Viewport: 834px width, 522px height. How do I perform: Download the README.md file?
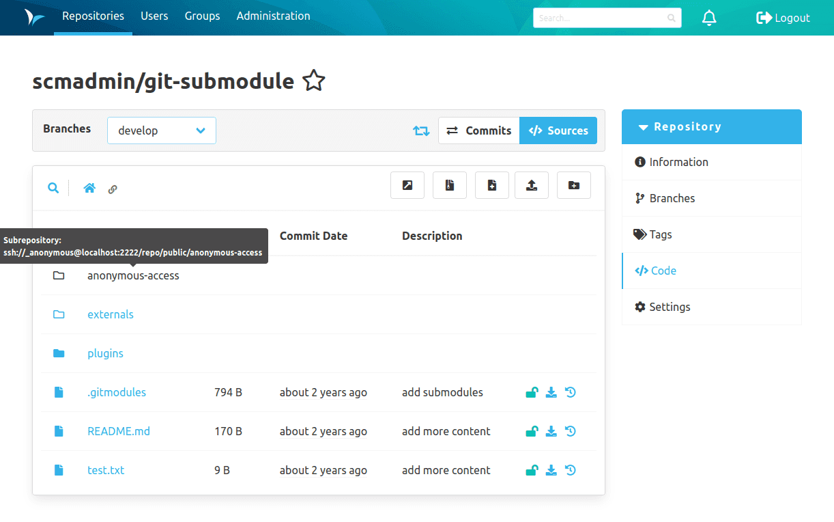click(x=551, y=431)
